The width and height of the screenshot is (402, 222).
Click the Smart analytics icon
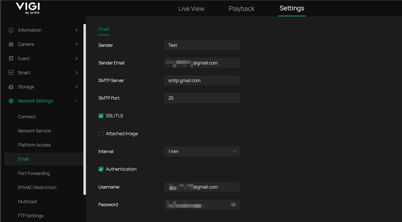tap(11, 73)
